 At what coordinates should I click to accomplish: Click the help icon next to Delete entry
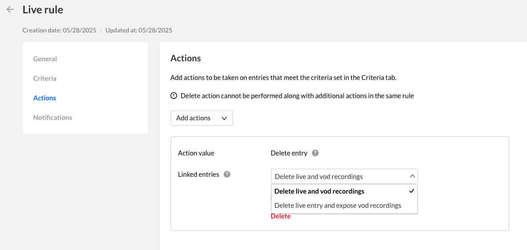(315, 153)
